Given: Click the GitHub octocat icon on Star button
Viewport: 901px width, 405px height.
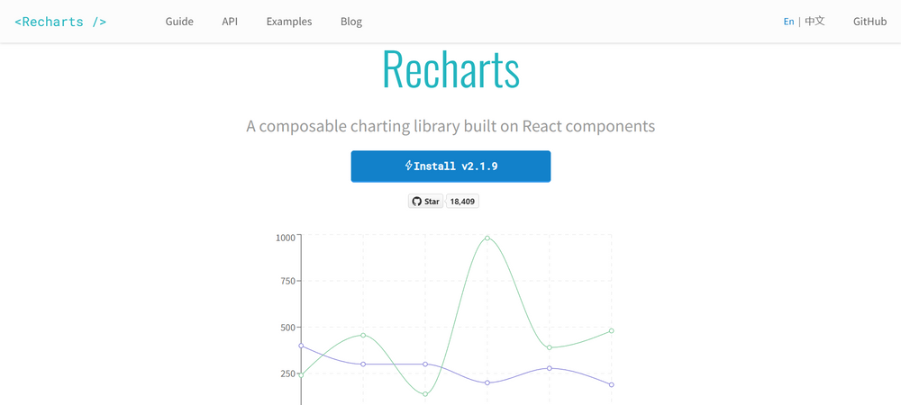Looking at the screenshot, I should point(417,202).
